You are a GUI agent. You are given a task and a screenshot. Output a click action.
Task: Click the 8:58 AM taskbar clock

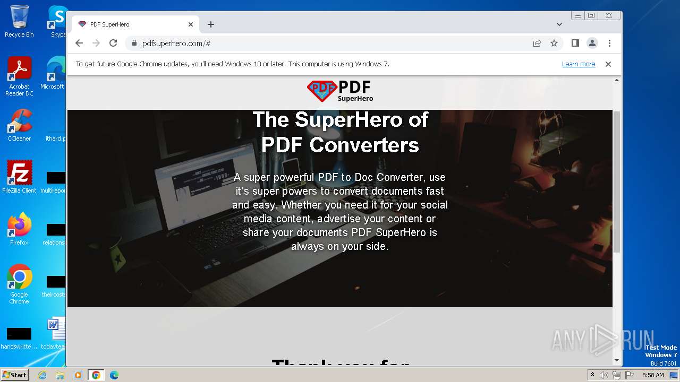(653, 375)
